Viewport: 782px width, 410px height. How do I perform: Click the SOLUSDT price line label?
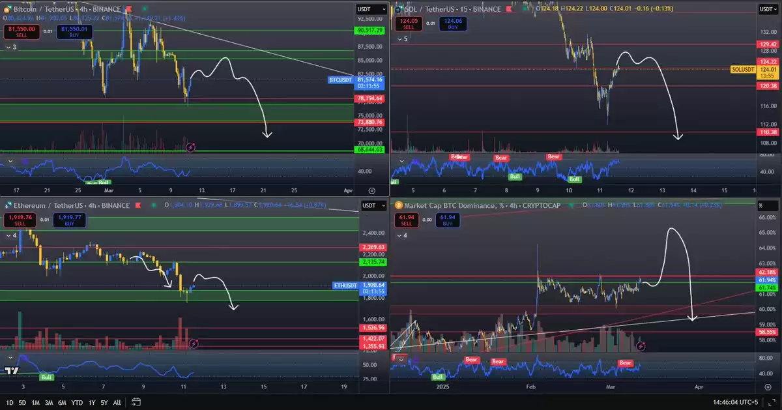coord(744,69)
